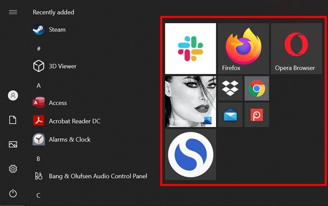Open the Mail tile
328x206 pixels.
point(230,115)
